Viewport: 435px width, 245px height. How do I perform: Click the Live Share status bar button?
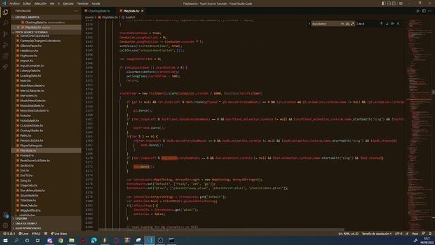[59, 233]
